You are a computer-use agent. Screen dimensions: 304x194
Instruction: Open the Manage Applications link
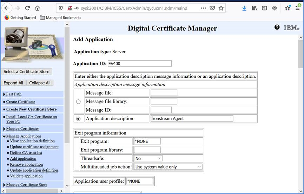[24, 136]
